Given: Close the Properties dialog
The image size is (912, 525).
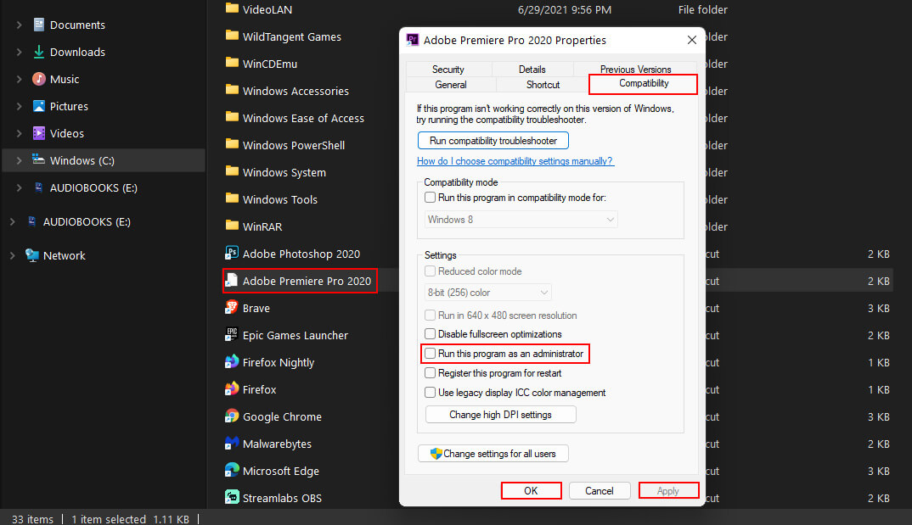Looking at the screenshot, I should pyautogui.click(x=691, y=40).
